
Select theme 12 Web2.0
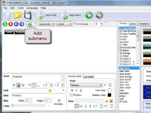click(125, 59)
